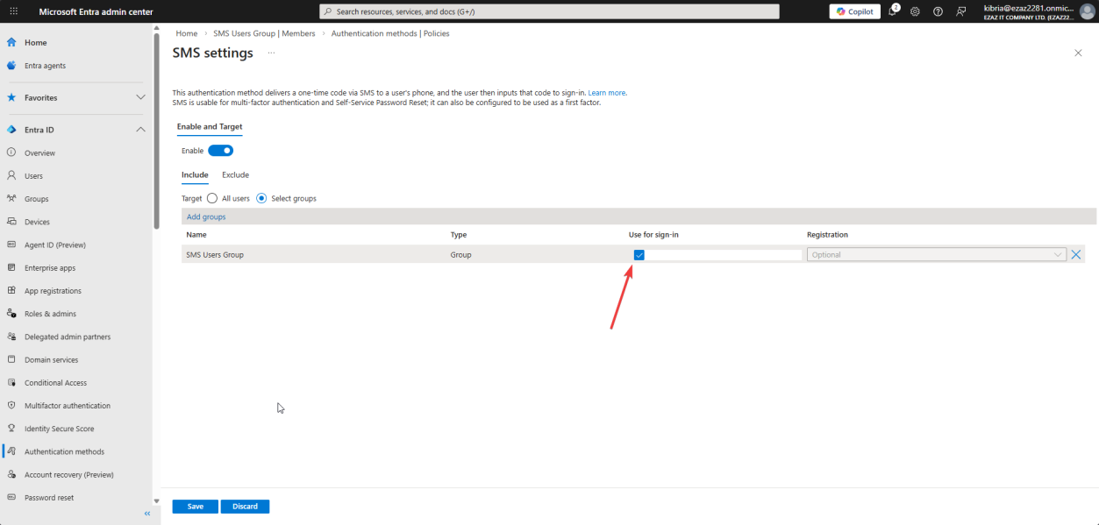Open Conditional Access icon

tap(11, 382)
